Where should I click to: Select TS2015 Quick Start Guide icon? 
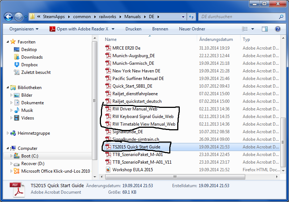click(108, 147)
